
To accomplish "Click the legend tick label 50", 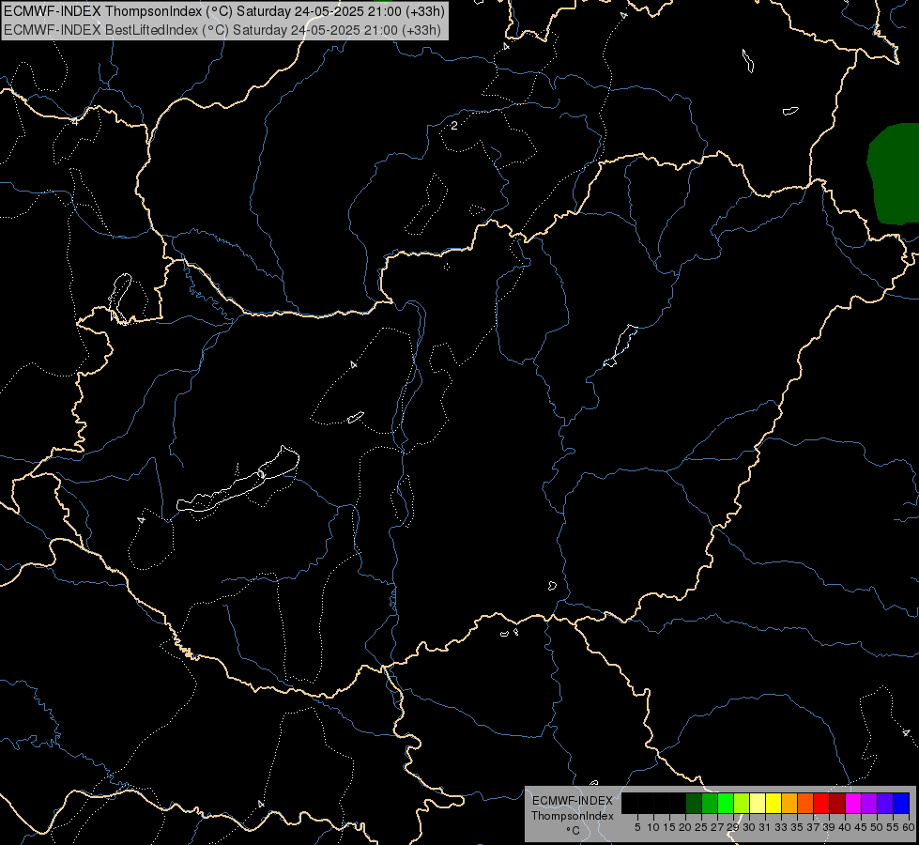I will (x=876, y=827).
